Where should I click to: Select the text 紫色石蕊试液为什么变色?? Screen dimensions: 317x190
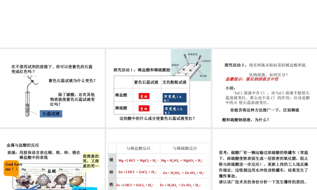[72, 80]
